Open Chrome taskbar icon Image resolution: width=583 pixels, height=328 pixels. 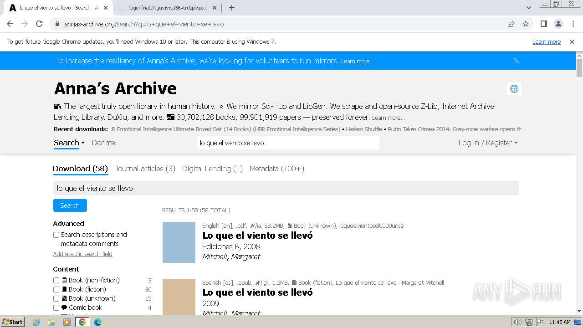pyautogui.click(x=82, y=322)
